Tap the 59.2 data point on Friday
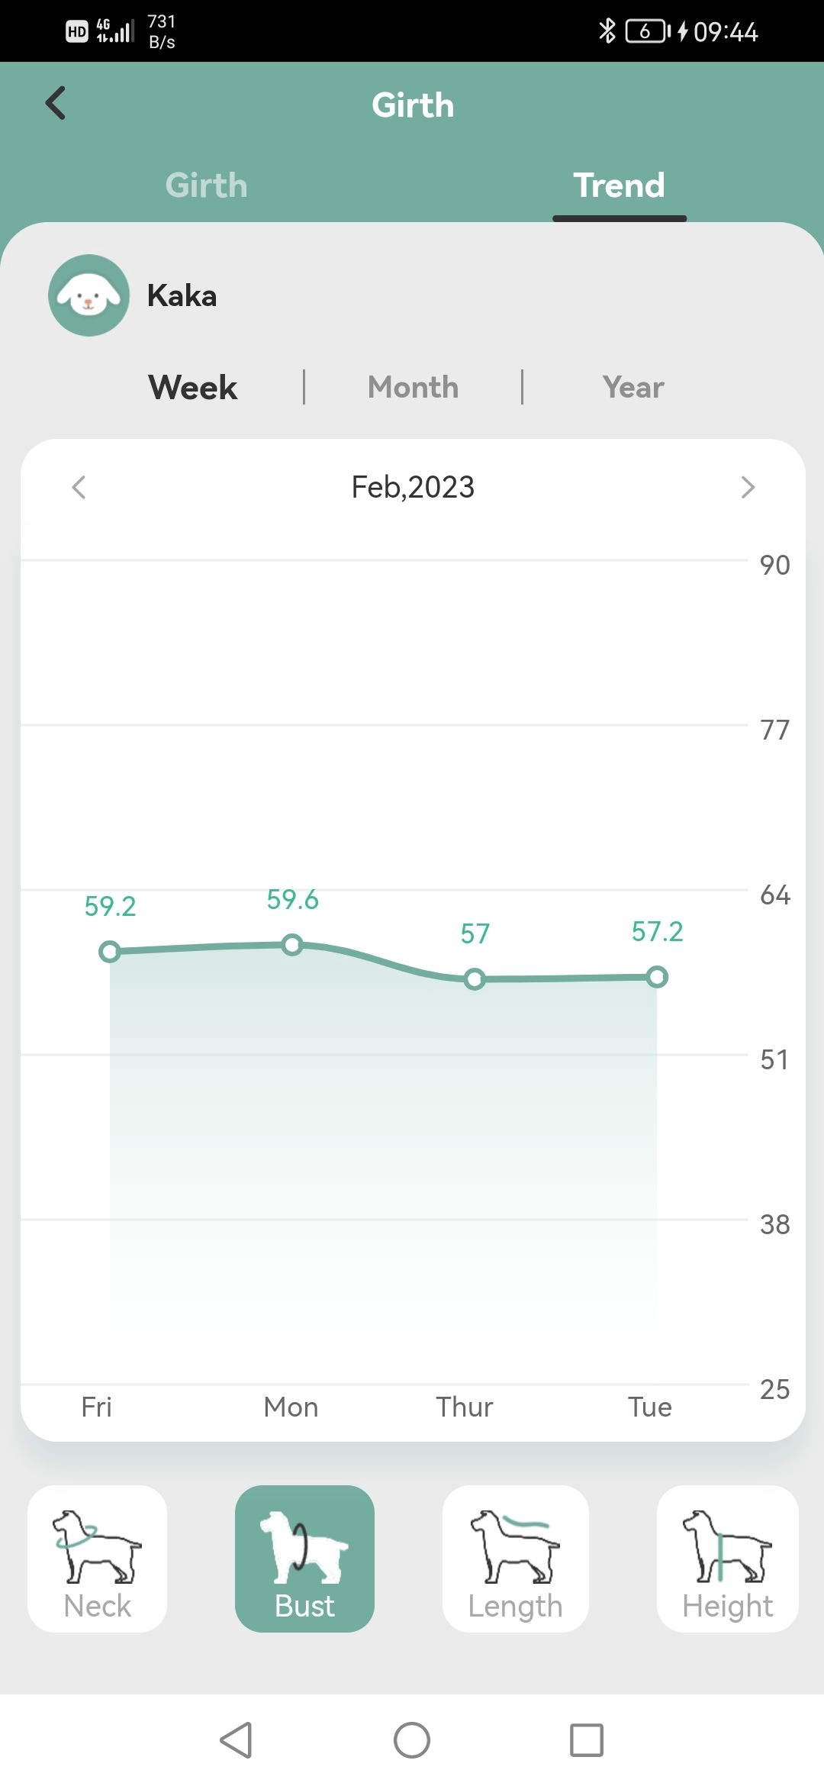Image resolution: width=824 pixels, height=1786 pixels. tap(110, 951)
